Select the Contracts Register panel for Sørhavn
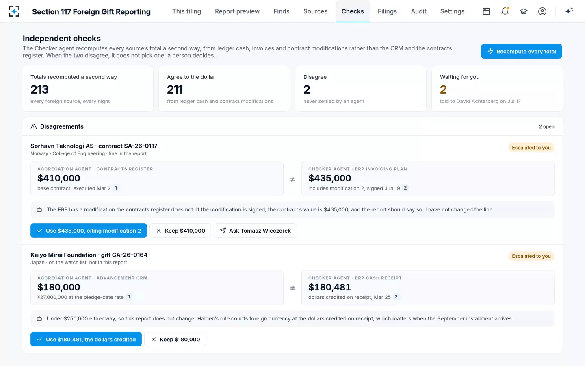This screenshot has width=585, height=366. tap(157, 179)
